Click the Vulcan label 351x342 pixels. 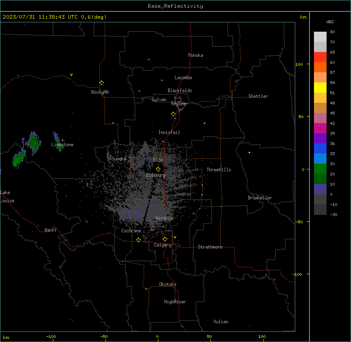point(221,322)
